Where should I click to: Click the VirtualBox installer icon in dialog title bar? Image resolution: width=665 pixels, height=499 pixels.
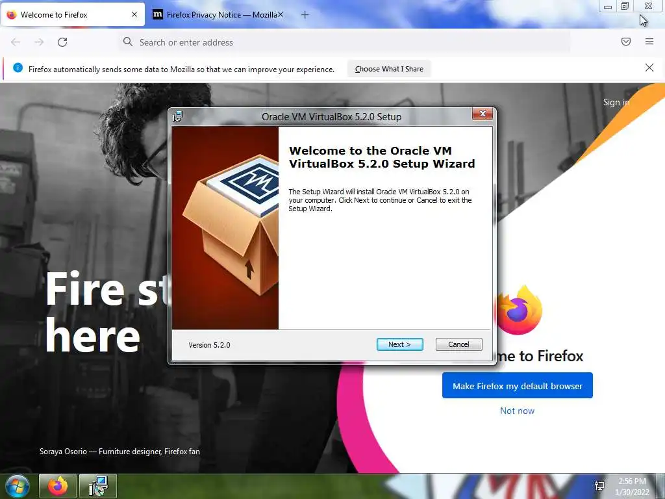coord(178,116)
